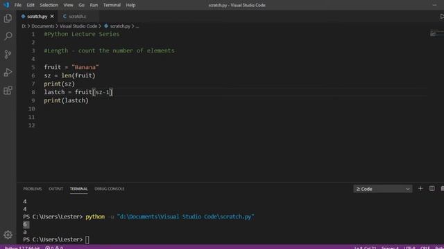Image resolution: width=444 pixels, height=249 pixels.
Task: Click the 'print(sz)' code line
Action: 60,84
